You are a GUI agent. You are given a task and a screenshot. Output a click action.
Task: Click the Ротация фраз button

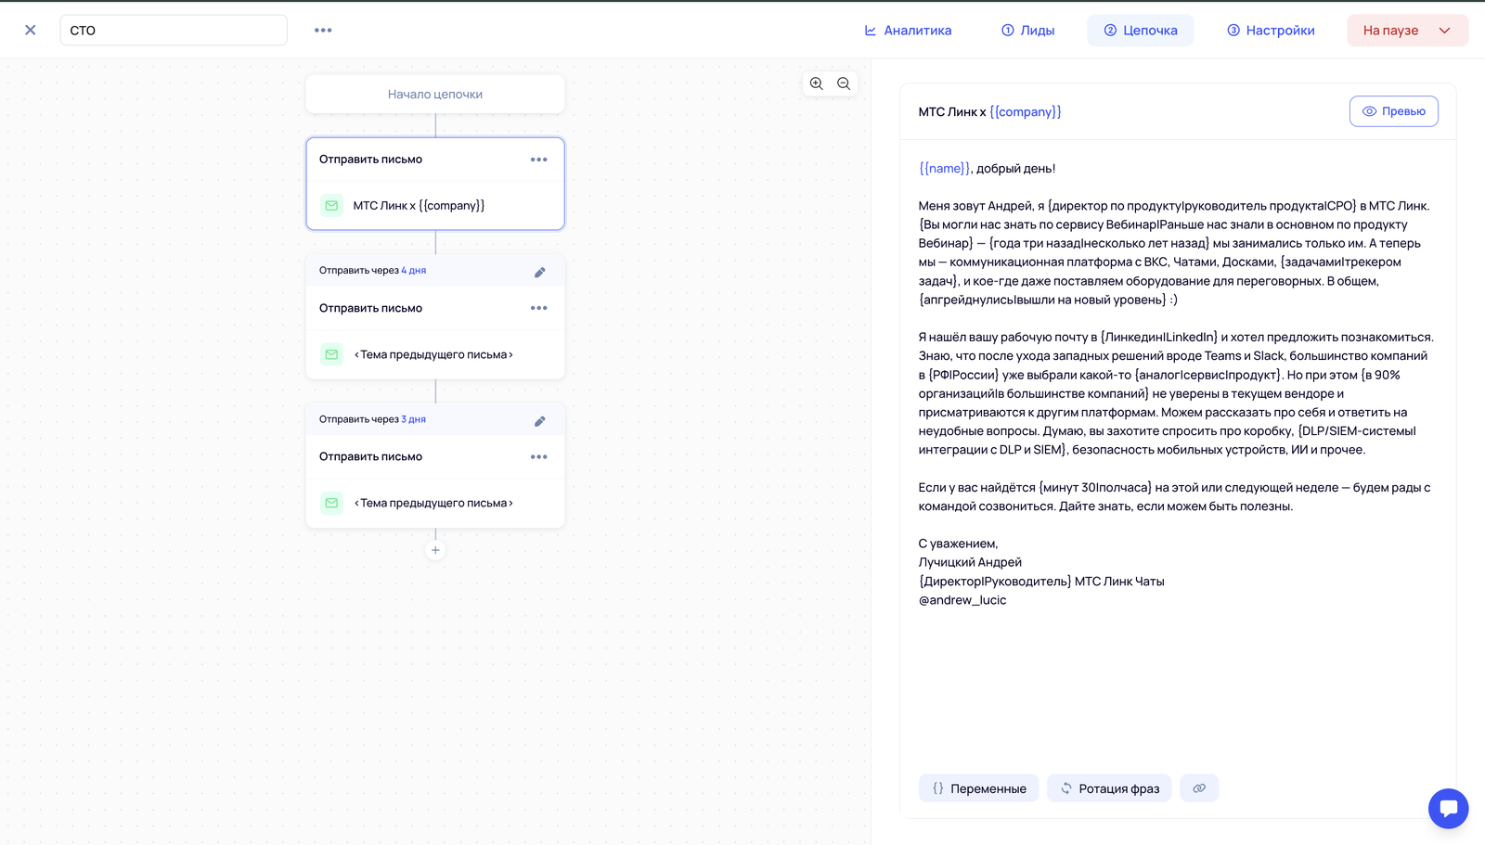tap(1109, 788)
